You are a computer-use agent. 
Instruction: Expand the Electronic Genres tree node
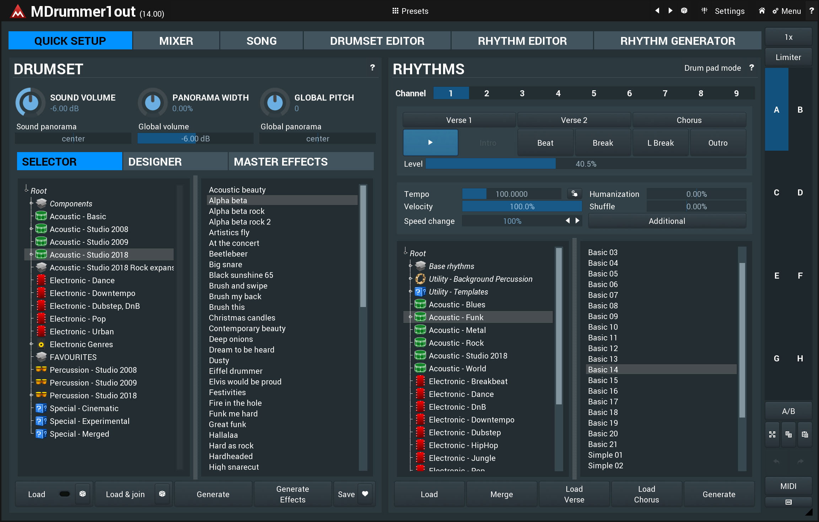[31, 344]
